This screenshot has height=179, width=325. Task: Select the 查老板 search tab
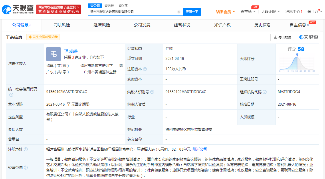pyautogui.click(x=109, y=6)
